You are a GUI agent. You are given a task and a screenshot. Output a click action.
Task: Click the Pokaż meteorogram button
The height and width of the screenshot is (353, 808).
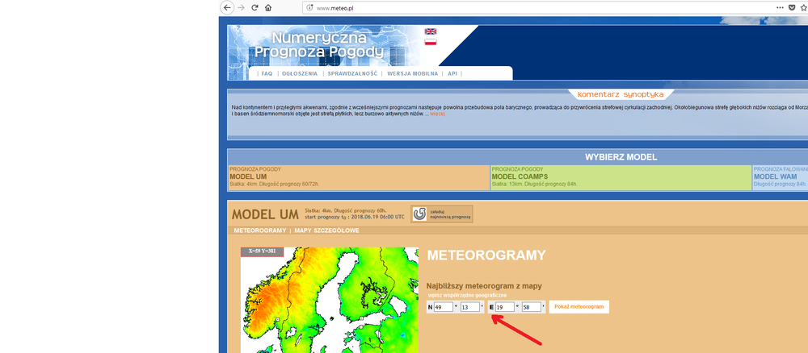[x=579, y=307]
